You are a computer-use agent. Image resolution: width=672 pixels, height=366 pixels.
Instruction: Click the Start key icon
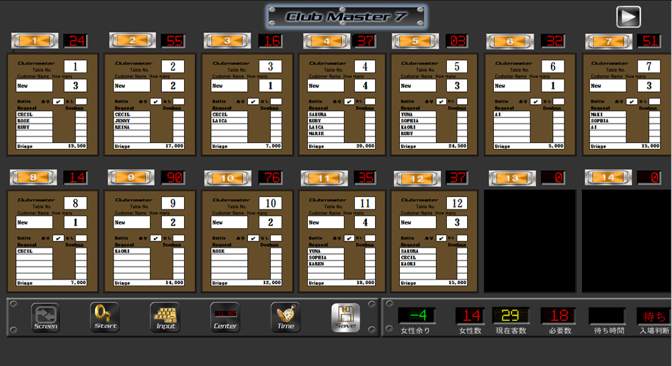click(105, 317)
